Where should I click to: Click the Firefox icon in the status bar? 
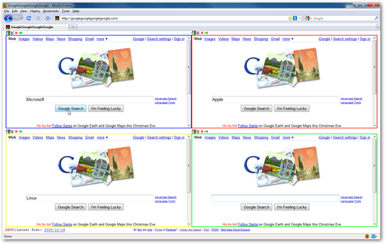[x=367, y=236]
